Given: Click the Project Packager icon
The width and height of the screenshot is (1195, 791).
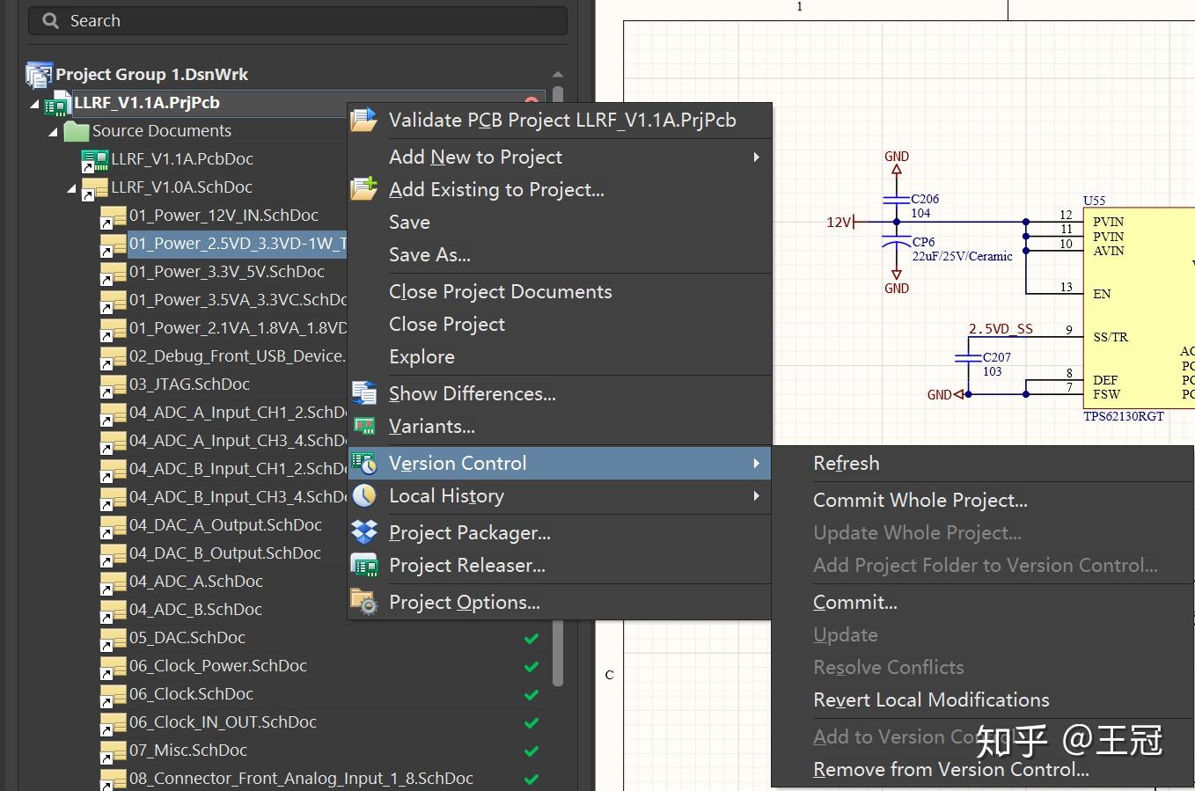Looking at the screenshot, I should coord(363,532).
